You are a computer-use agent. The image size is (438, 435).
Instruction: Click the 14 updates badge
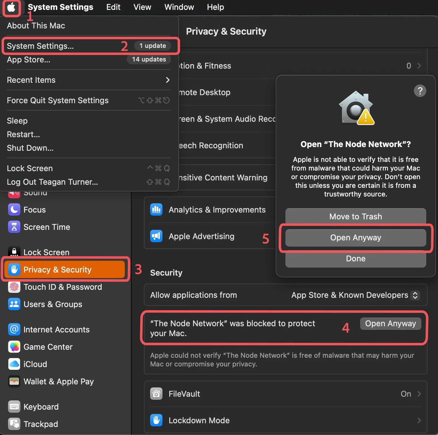click(149, 59)
